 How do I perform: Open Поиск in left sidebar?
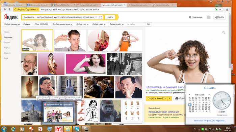[x=7, y=32]
